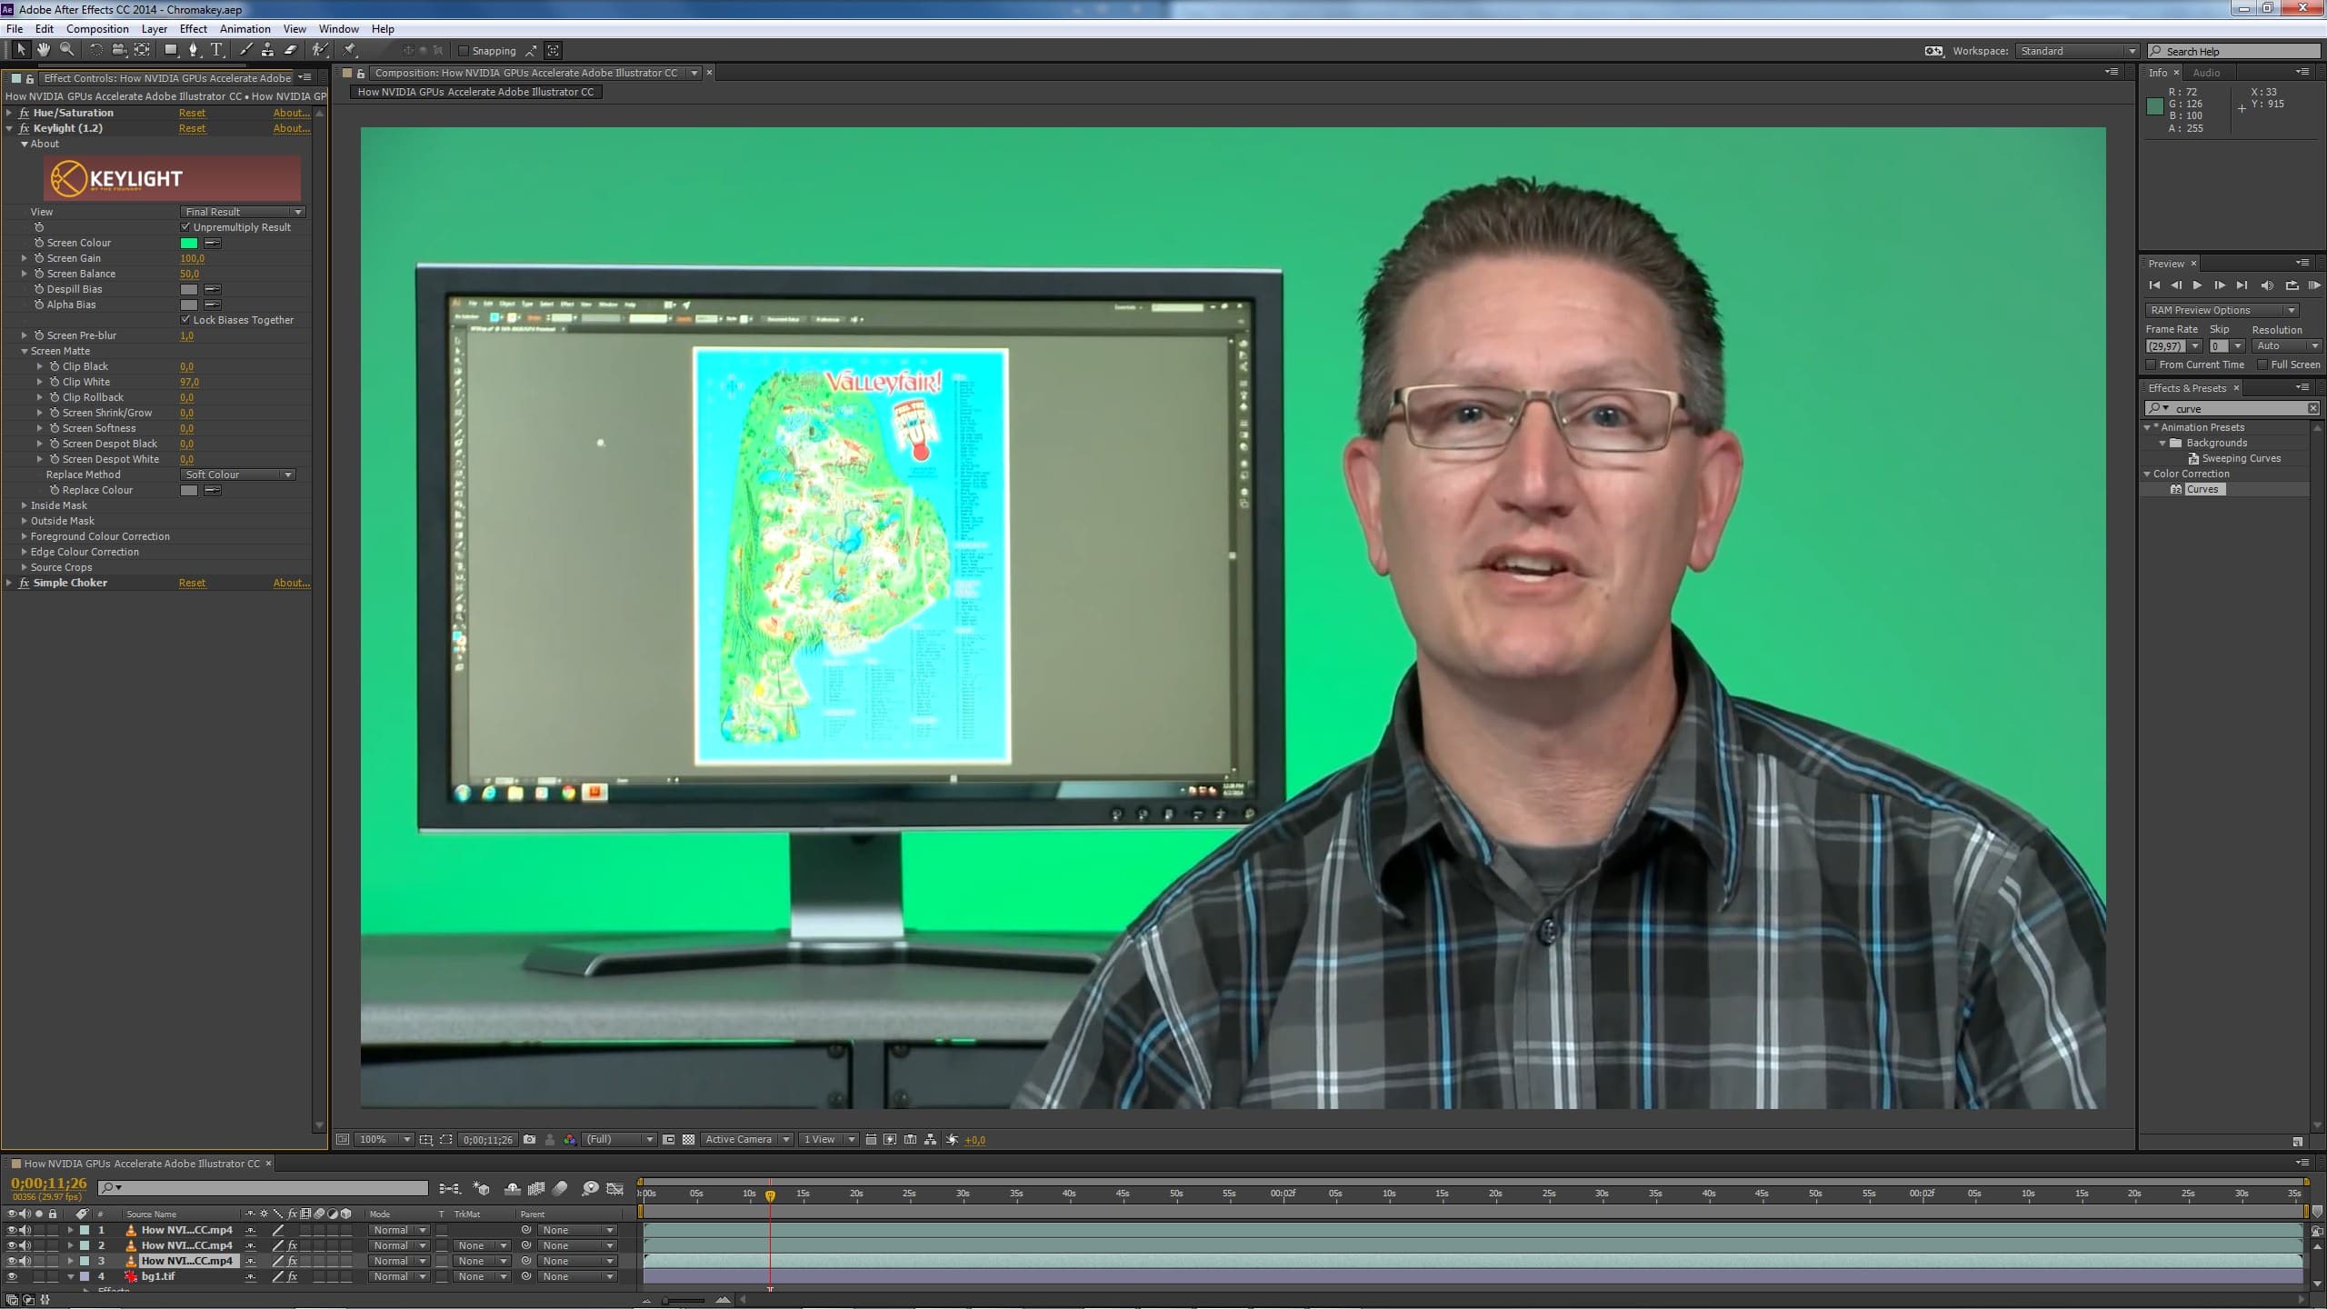Toggle Lock Biases Together checkbox
Image resolution: width=2327 pixels, height=1309 pixels.
pyautogui.click(x=186, y=320)
